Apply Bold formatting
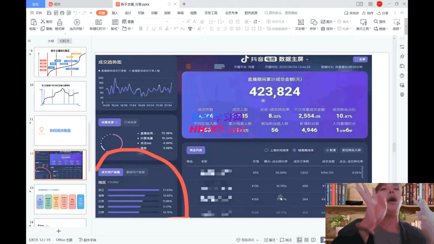The width and height of the screenshot is (434, 244). (141, 28)
